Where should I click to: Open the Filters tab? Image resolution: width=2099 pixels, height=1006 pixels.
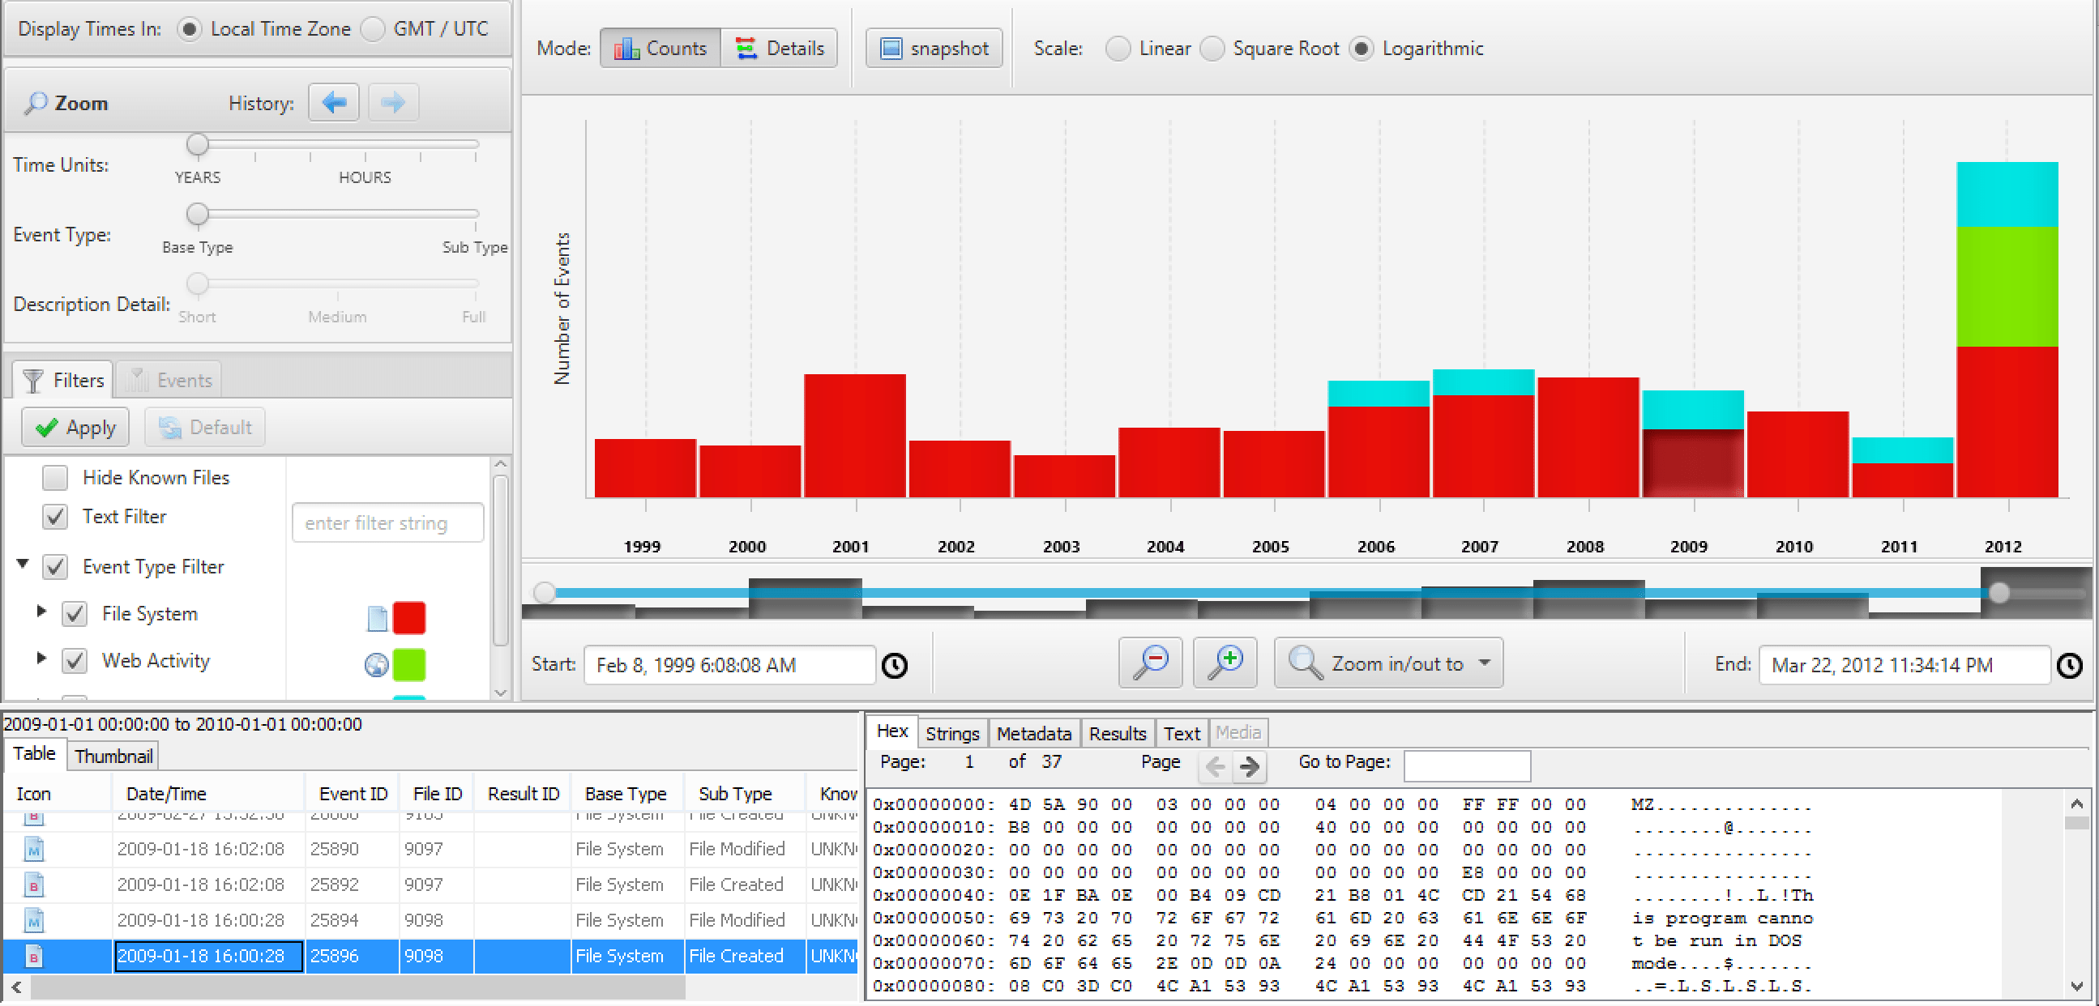(x=62, y=381)
